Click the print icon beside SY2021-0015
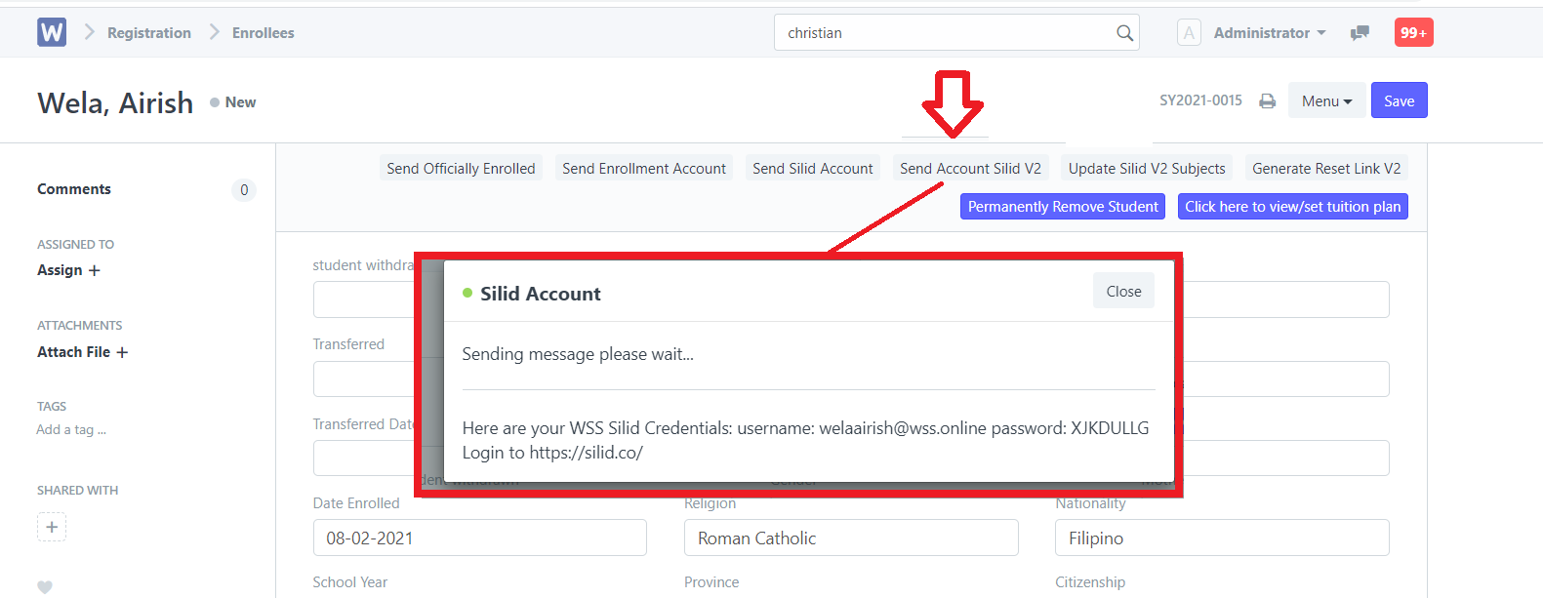1543x598 pixels. pyautogui.click(x=1267, y=101)
